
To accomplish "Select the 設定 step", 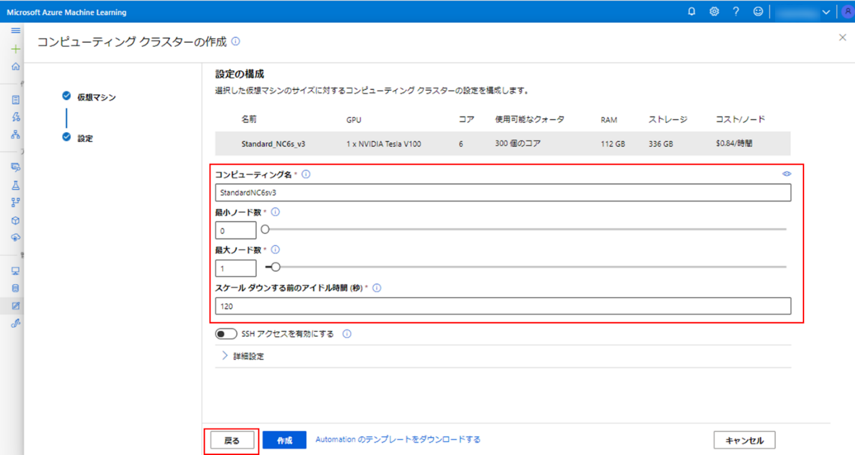I will (x=77, y=137).
